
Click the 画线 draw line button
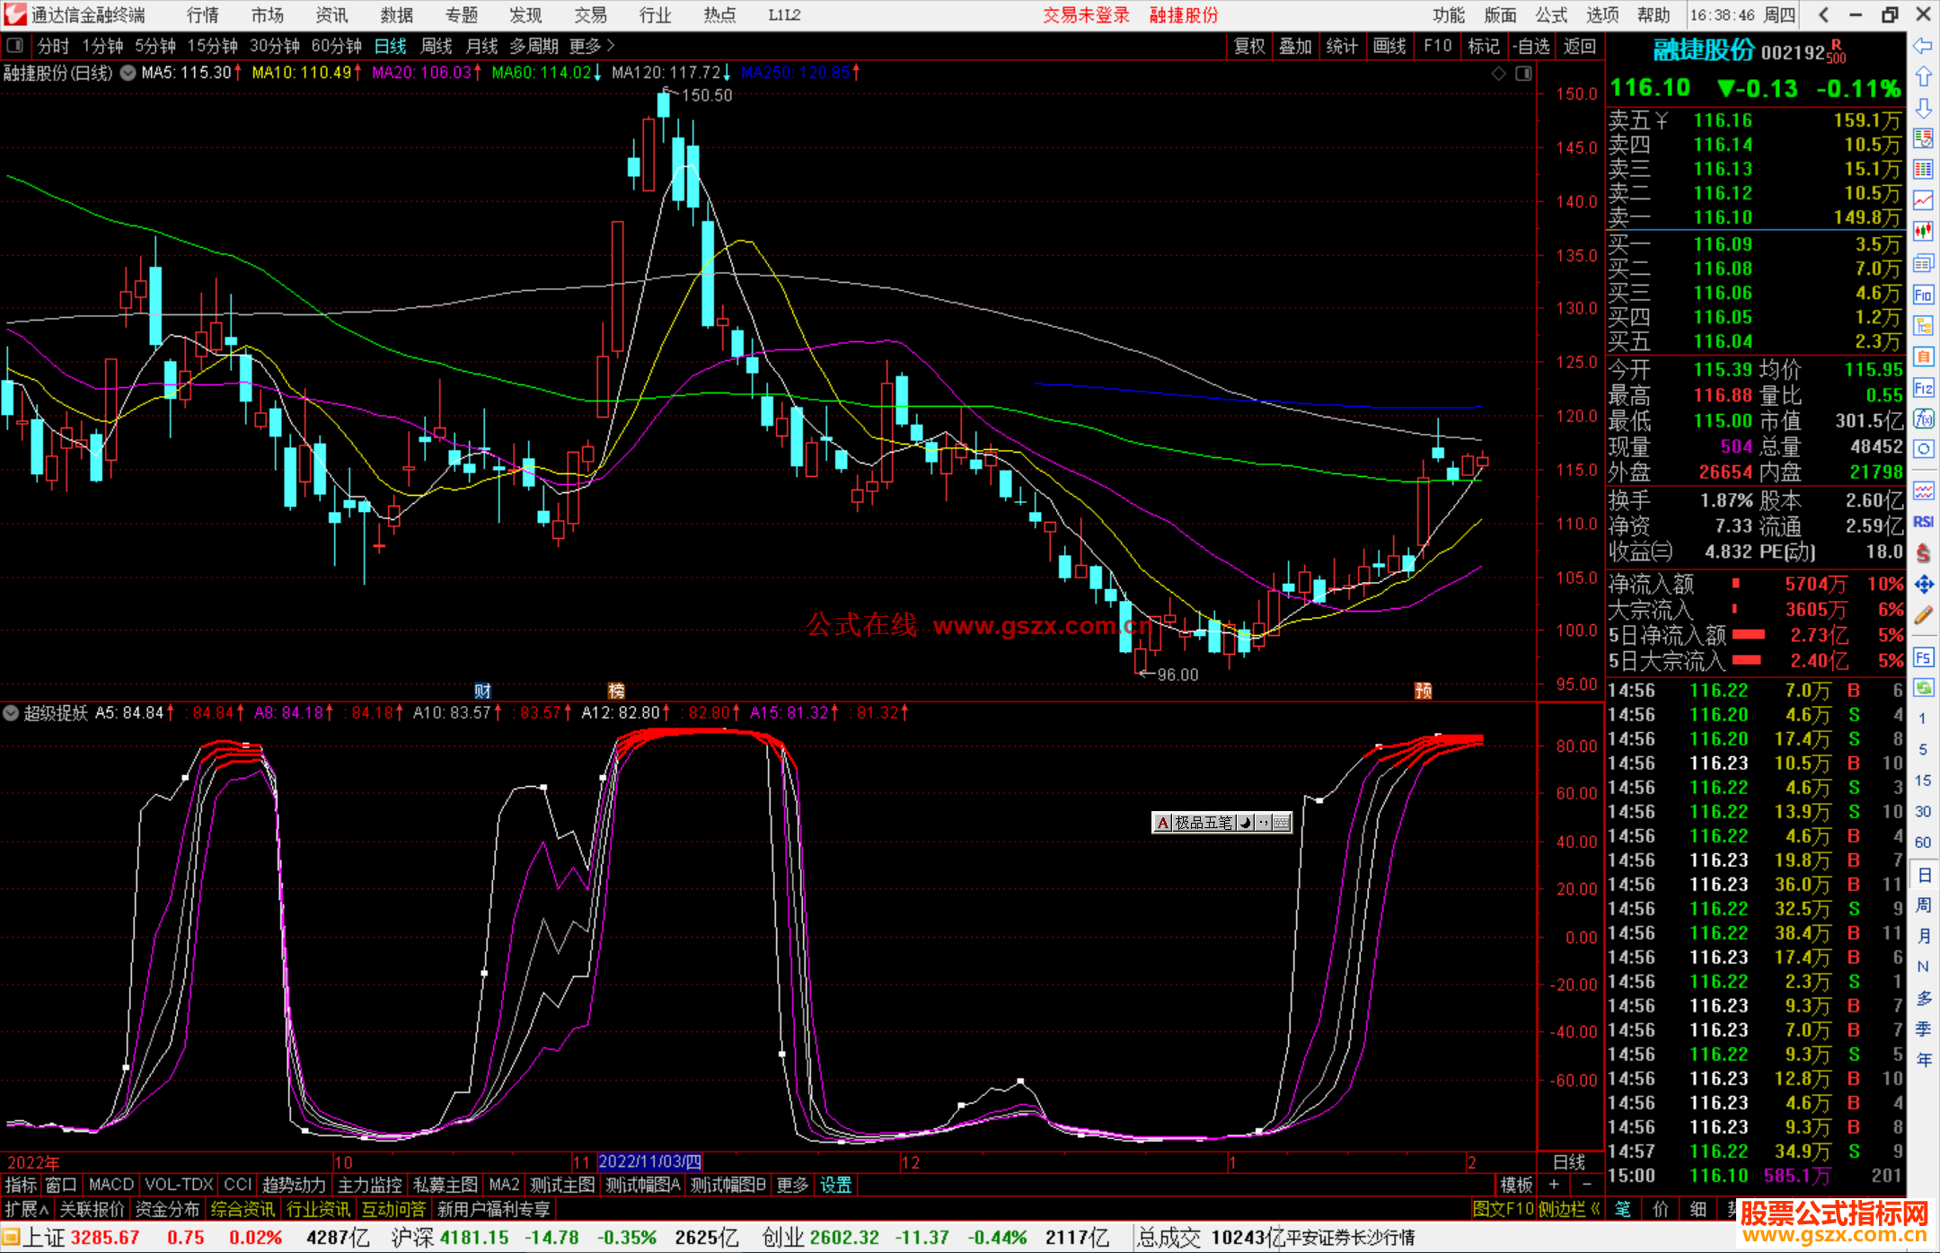[1389, 46]
